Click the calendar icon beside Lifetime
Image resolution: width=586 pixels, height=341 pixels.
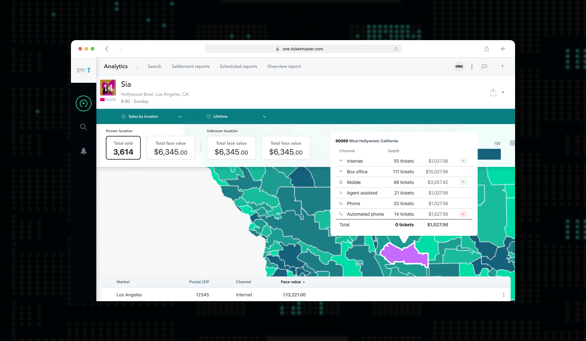(209, 116)
